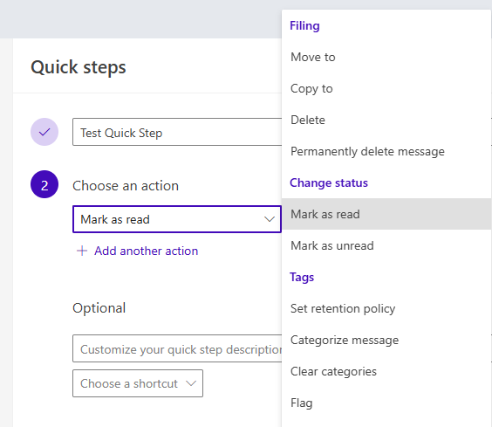Viewport: 492px width, 427px height.
Task: Open the Choose a shortcut dropdown
Action: pyautogui.click(x=138, y=383)
